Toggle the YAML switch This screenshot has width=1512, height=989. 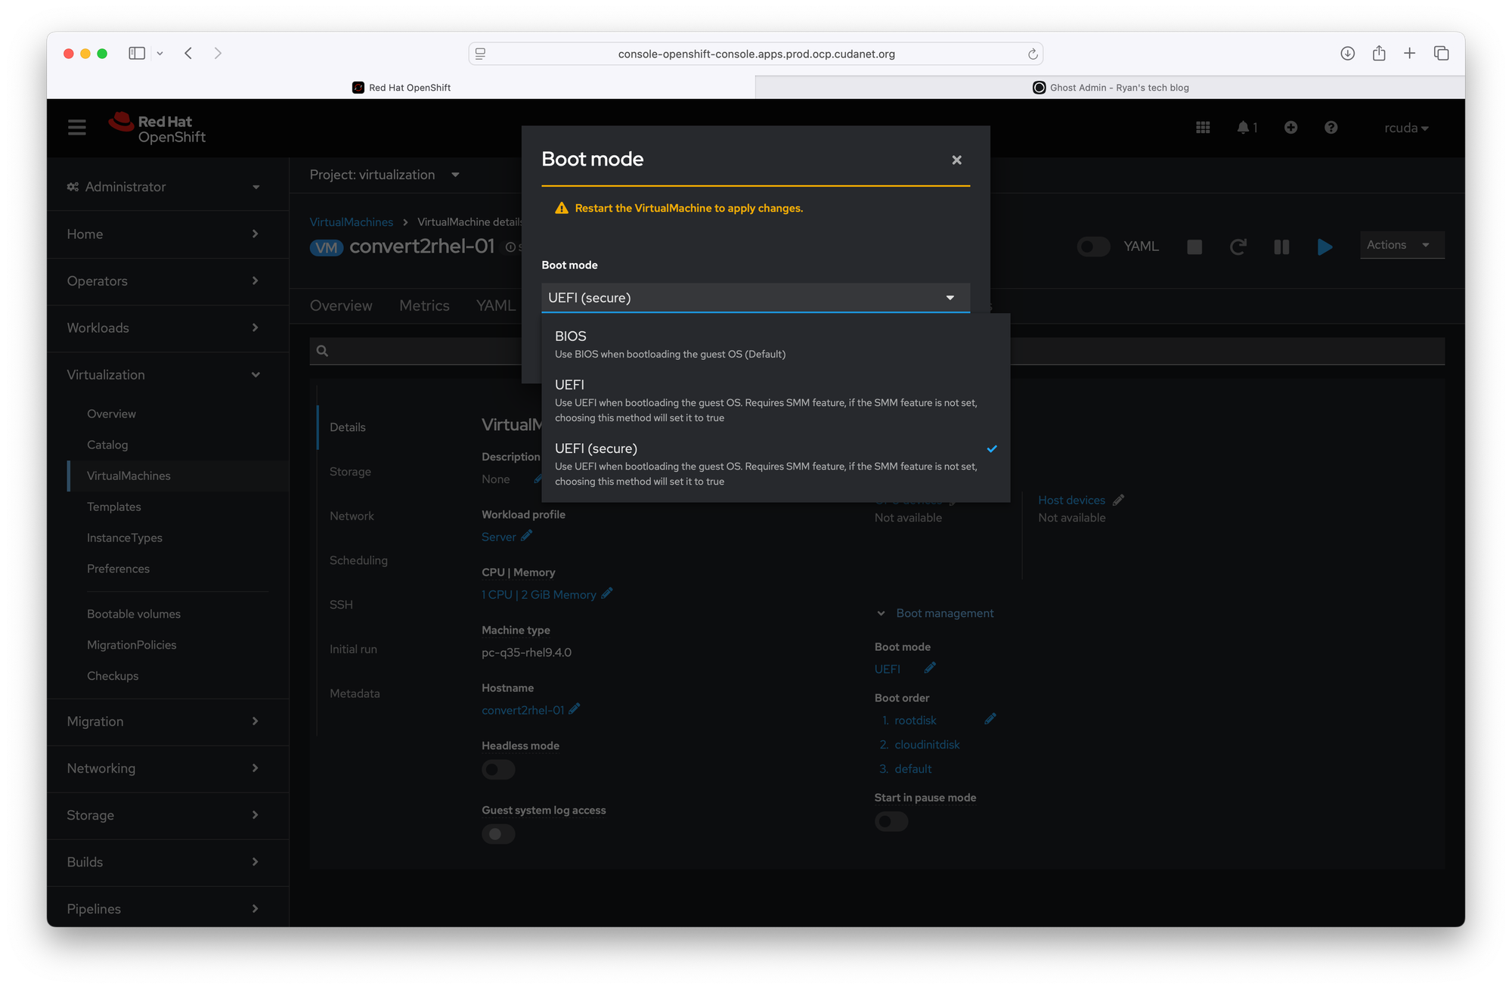click(x=1093, y=246)
